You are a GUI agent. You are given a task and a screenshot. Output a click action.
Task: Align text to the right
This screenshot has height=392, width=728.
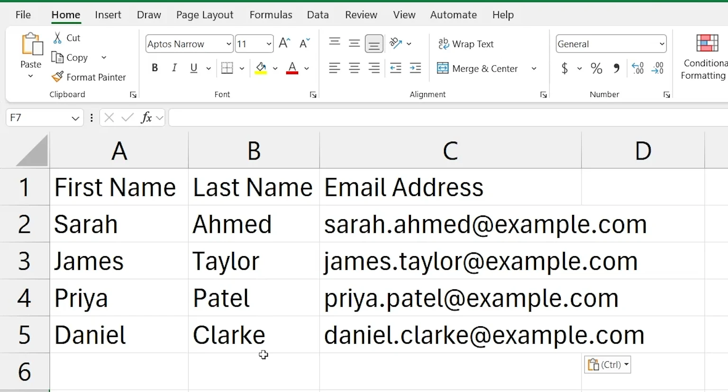click(x=374, y=68)
